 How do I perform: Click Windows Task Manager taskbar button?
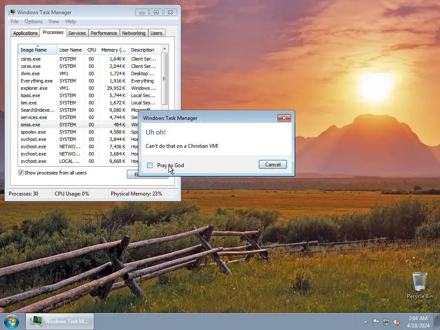(x=60, y=321)
